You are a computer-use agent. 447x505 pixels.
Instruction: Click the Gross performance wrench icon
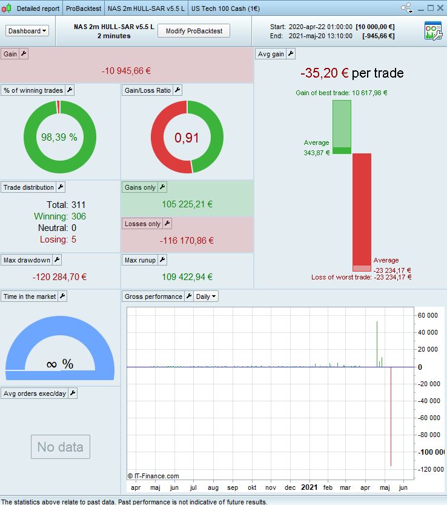pyautogui.click(x=189, y=296)
